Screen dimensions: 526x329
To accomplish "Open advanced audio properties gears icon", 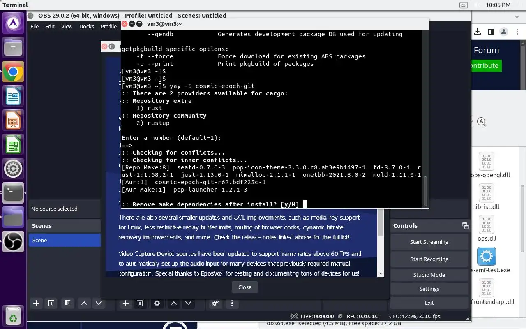I will click(215, 303).
